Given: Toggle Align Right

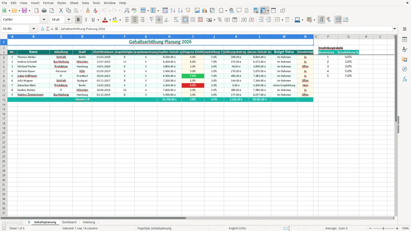Looking at the screenshot, I should 142,20.
